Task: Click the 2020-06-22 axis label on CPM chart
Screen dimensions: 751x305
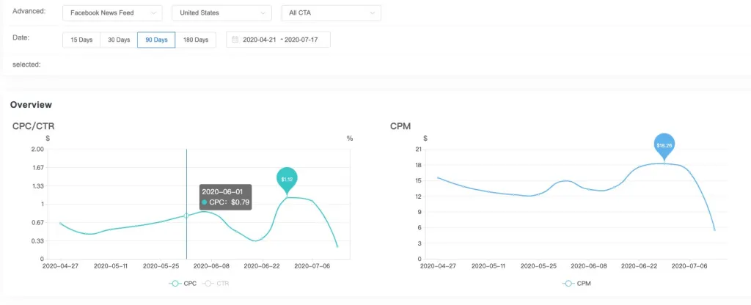Action: point(637,266)
